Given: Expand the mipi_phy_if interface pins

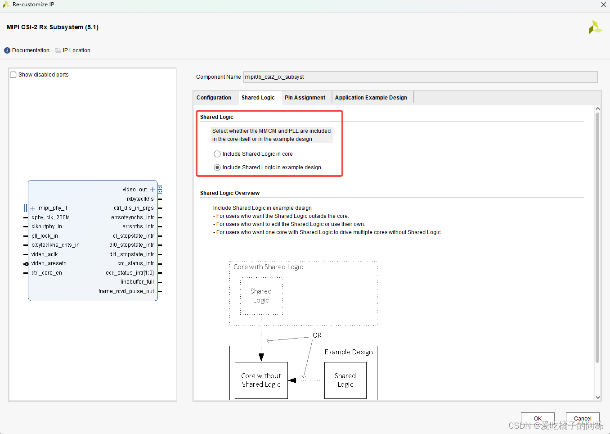Looking at the screenshot, I should [31, 208].
